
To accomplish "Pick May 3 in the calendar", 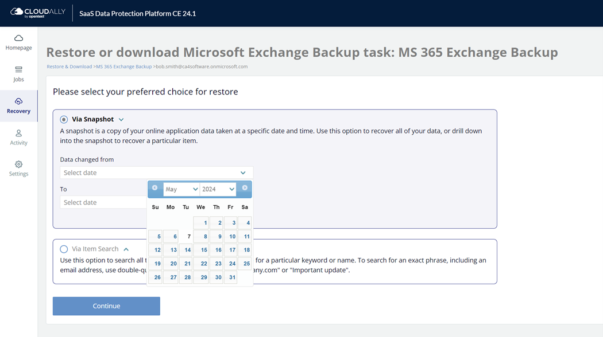I will coord(230,222).
